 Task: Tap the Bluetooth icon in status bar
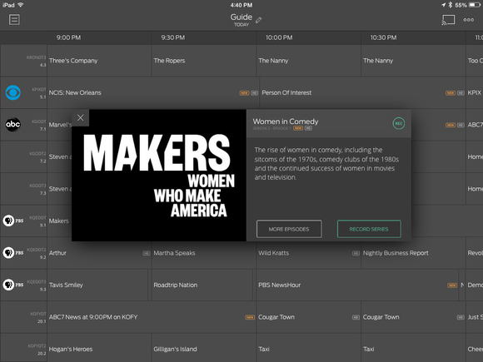(x=451, y=5)
